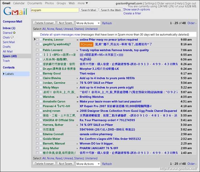Screen dimensions: 200x172
Task: Click the PCHome orange label tag
Action: coord(86,45)
